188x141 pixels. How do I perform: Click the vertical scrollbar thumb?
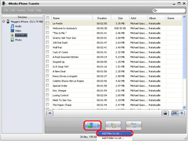[x=184, y=49]
